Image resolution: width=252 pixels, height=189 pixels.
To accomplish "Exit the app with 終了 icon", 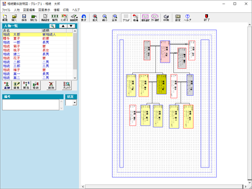I will (207, 18).
